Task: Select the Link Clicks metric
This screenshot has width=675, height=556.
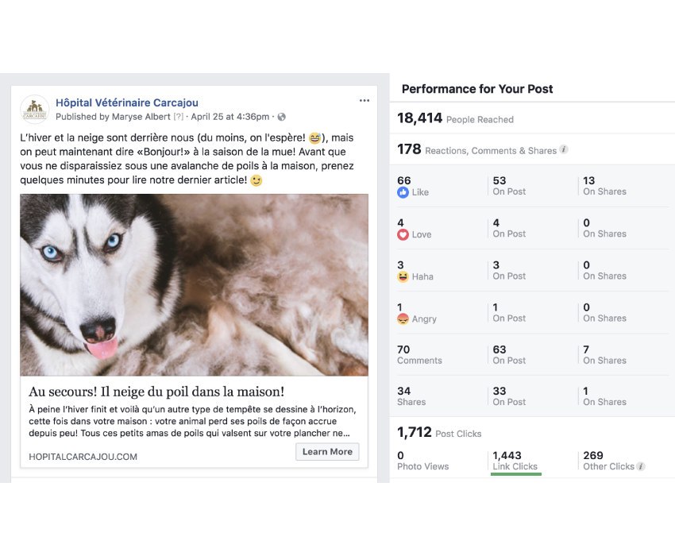Action: click(x=515, y=461)
